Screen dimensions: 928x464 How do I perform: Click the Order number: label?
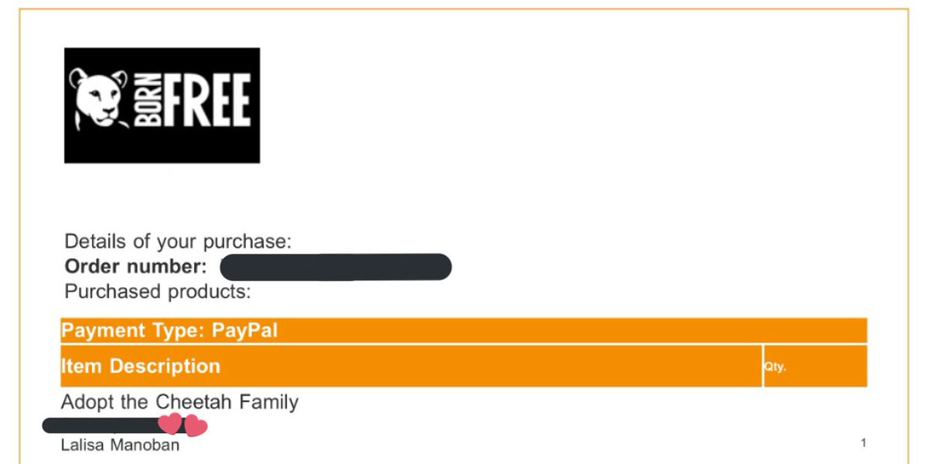pyautogui.click(x=136, y=267)
